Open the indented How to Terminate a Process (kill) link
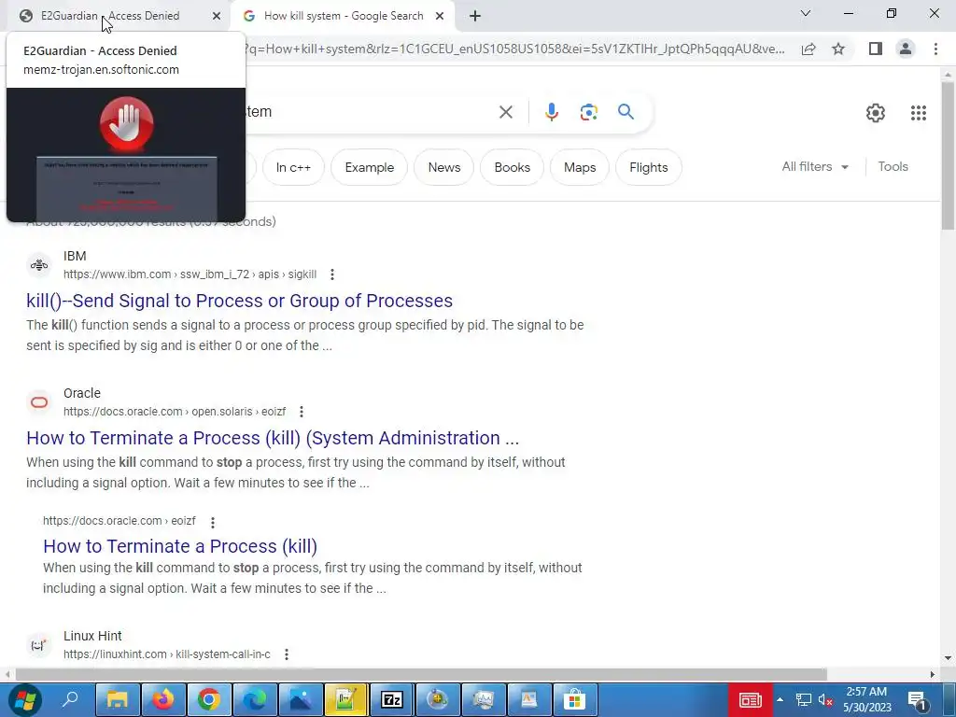956x717 pixels. click(x=180, y=546)
